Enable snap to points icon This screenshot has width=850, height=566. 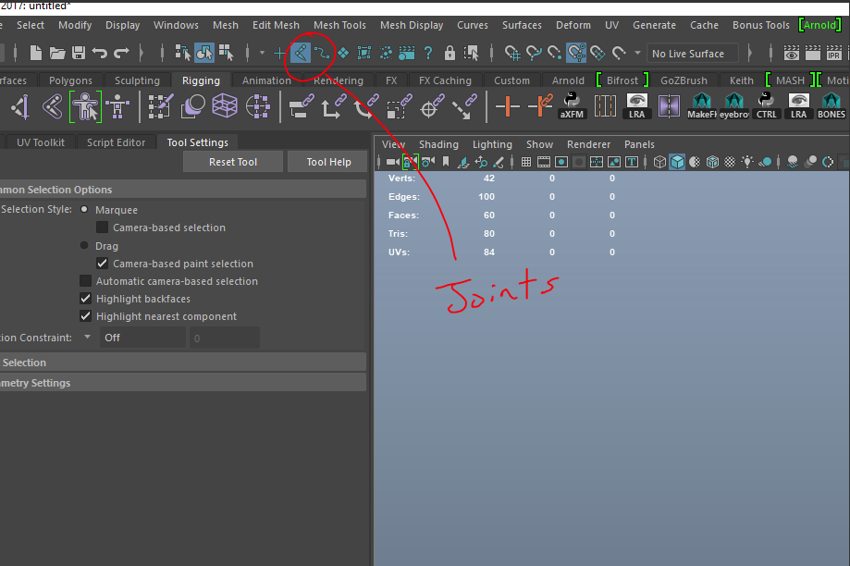pyautogui.click(x=555, y=53)
